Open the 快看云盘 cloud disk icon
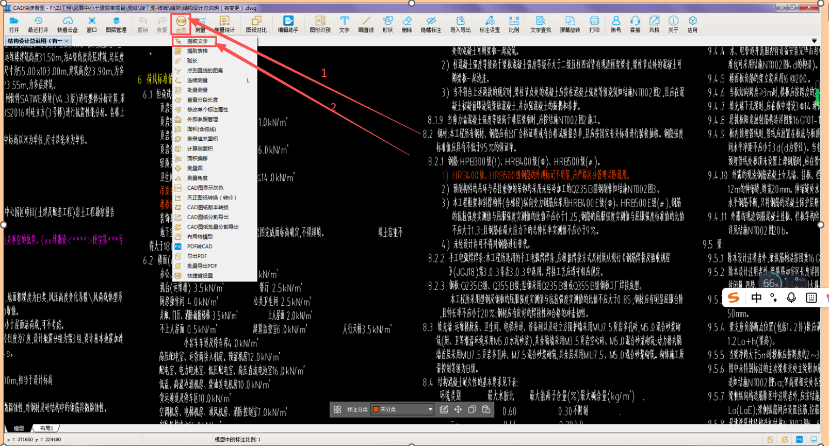The height and width of the screenshot is (446, 829). (x=68, y=24)
